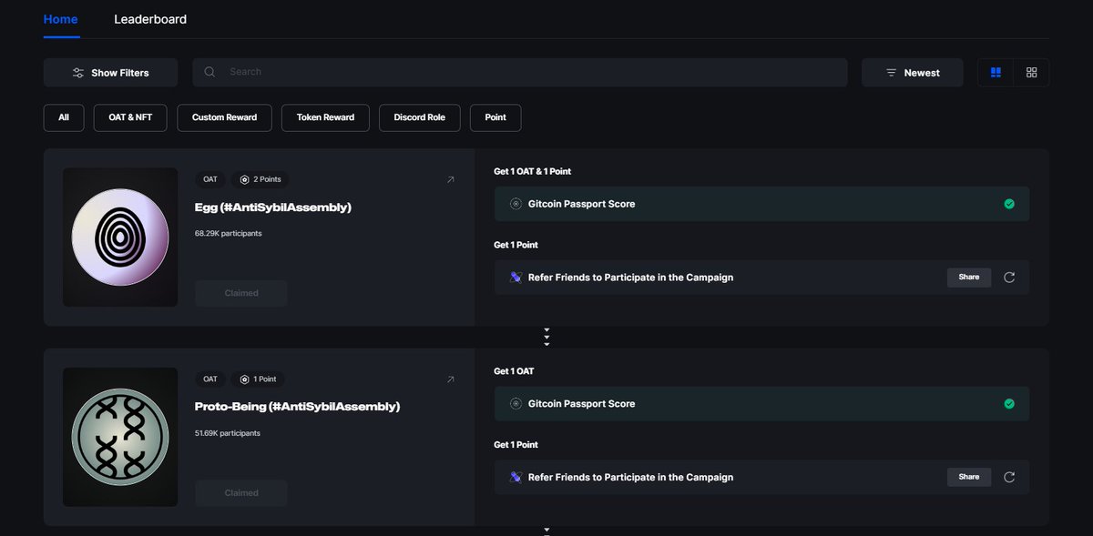1093x536 pixels.
Task: Refresh the Egg referral task status
Action: (1009, 278)
